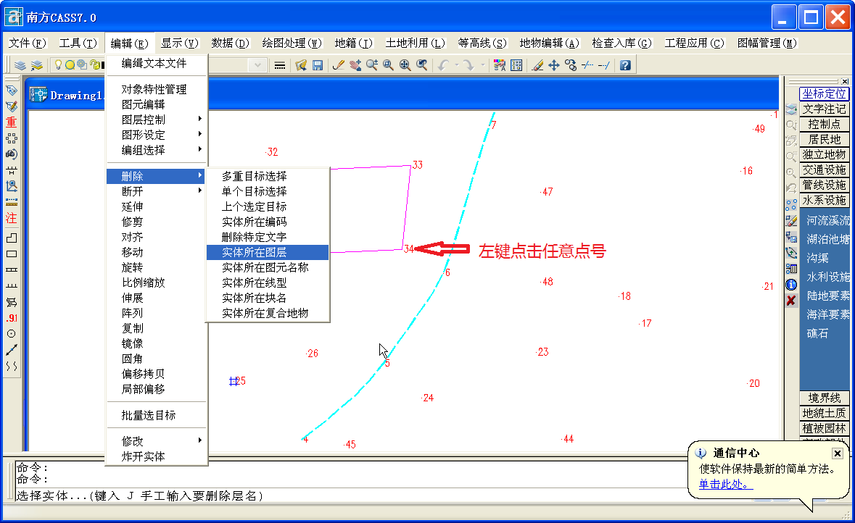Viewport: 855px width, 523px height.
Task: Open the undo history dropdown arrow
Action: tap(456, 65)
